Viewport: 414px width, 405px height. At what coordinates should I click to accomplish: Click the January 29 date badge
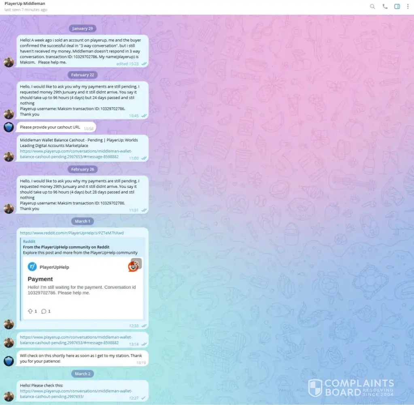pos(83,28)
